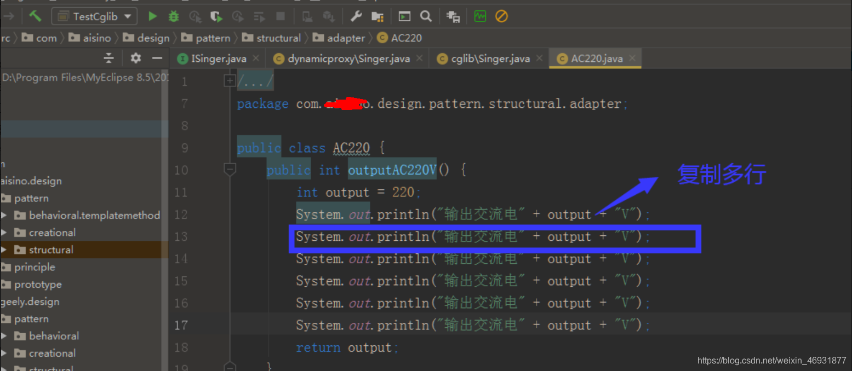Switch to the ISinger.java tab
852x371 pixels.
219,59
